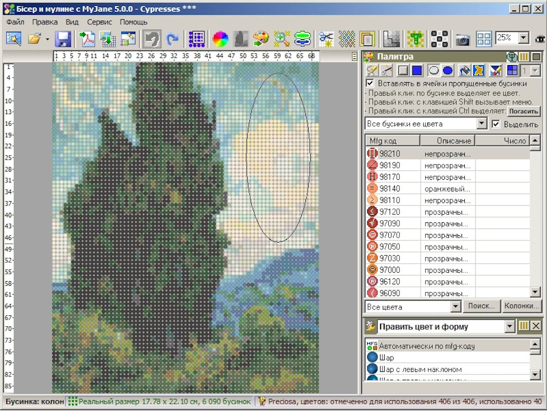
Task: Click the orange X on blue tool
Action: tap(478, 71)
